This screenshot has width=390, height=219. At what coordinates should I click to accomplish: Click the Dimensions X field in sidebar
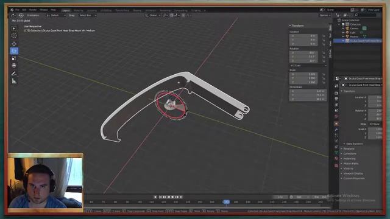pos(308,91)
